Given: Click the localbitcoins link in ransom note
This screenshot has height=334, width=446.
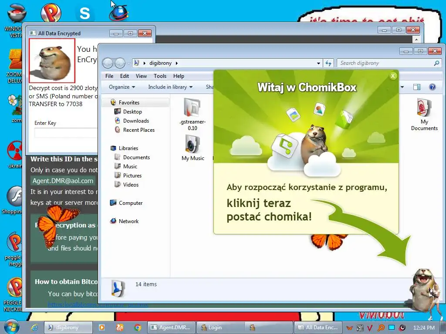Looking at the screenshot, I should 98,304.
